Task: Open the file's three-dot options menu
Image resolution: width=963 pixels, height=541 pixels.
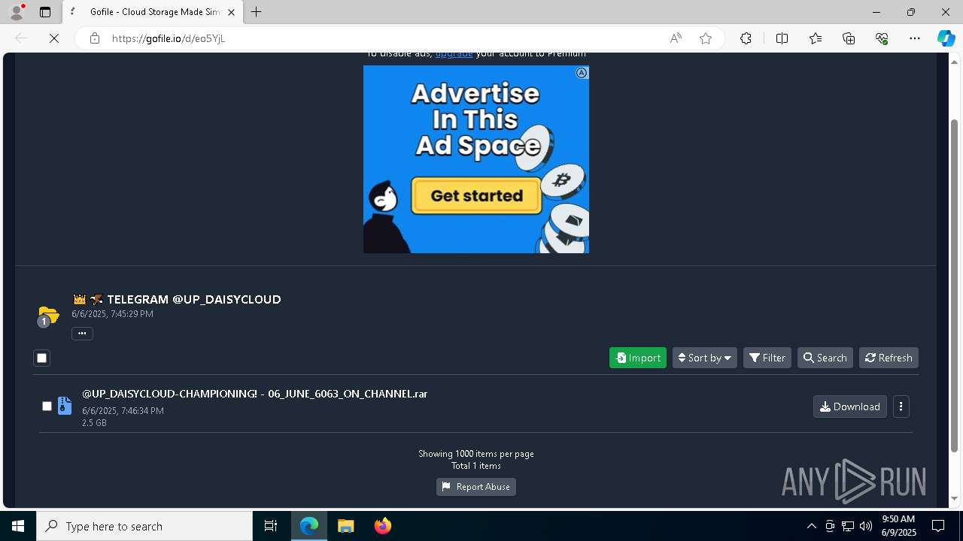Action: [901, 407]
